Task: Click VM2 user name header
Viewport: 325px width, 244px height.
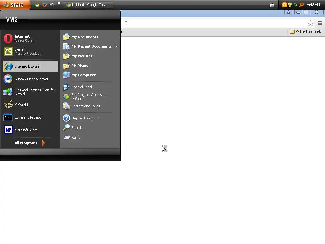Action: [12, 20]
